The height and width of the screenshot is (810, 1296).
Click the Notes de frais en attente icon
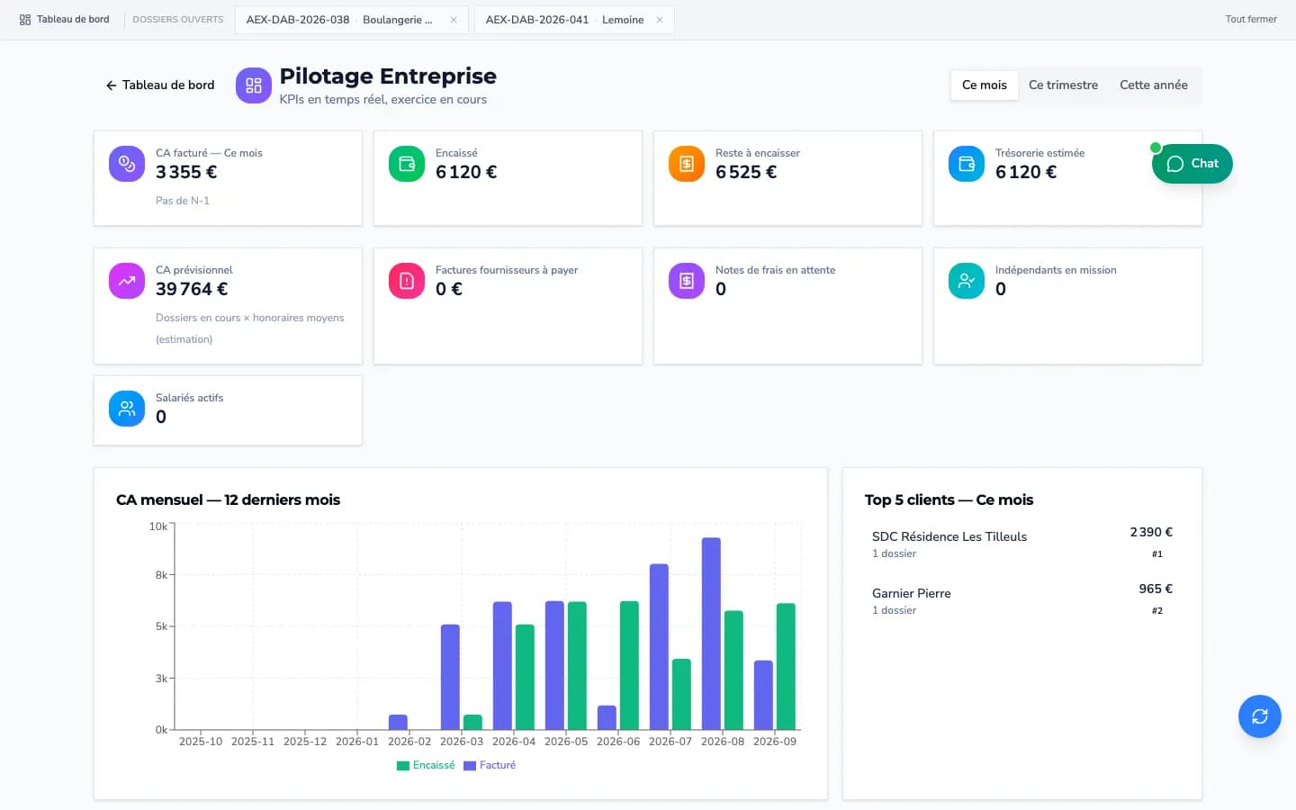[687, 281]
